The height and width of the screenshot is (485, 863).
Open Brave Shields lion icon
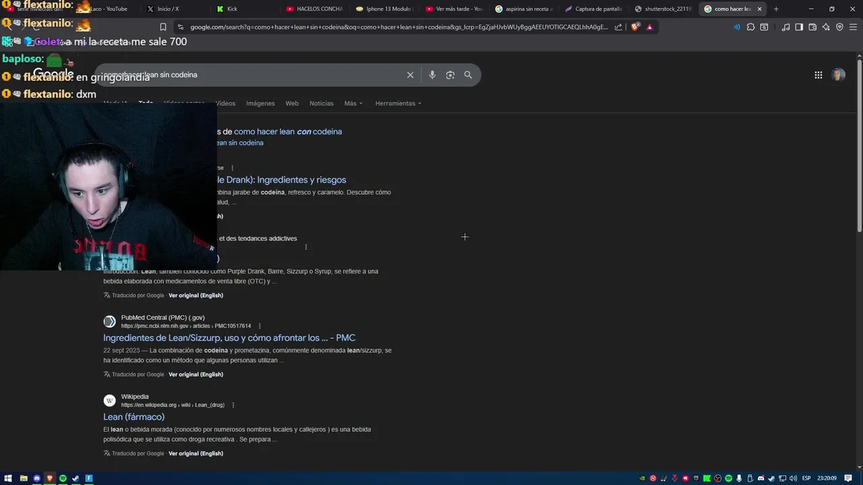[x=635, y=27]
